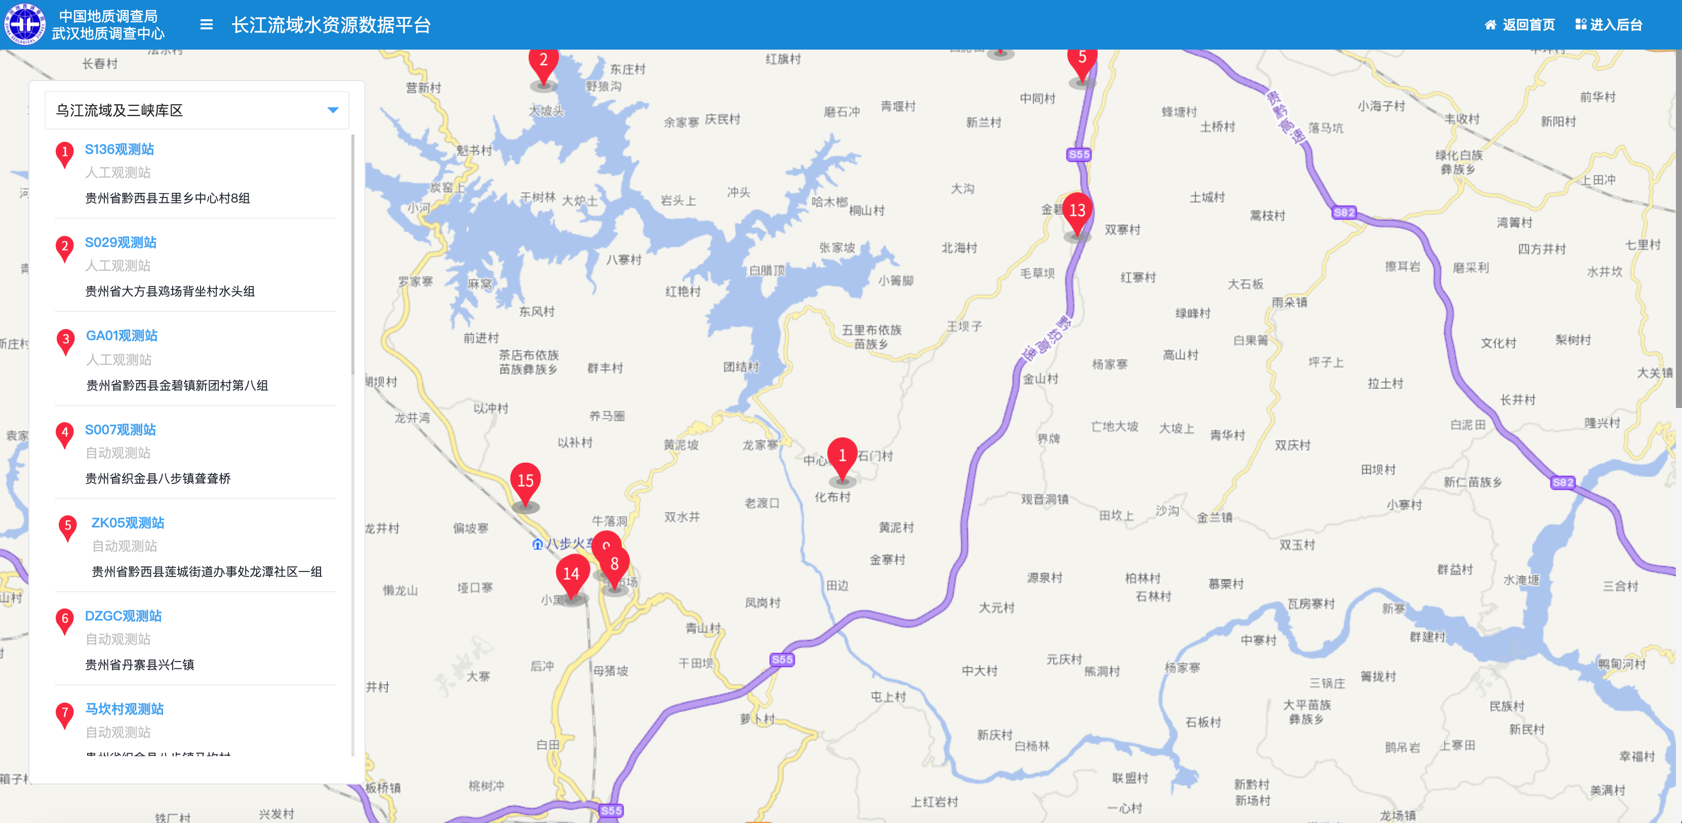Toggle the hamburger sidebar menu icon
1682x823 pixels.
point(207,25)
